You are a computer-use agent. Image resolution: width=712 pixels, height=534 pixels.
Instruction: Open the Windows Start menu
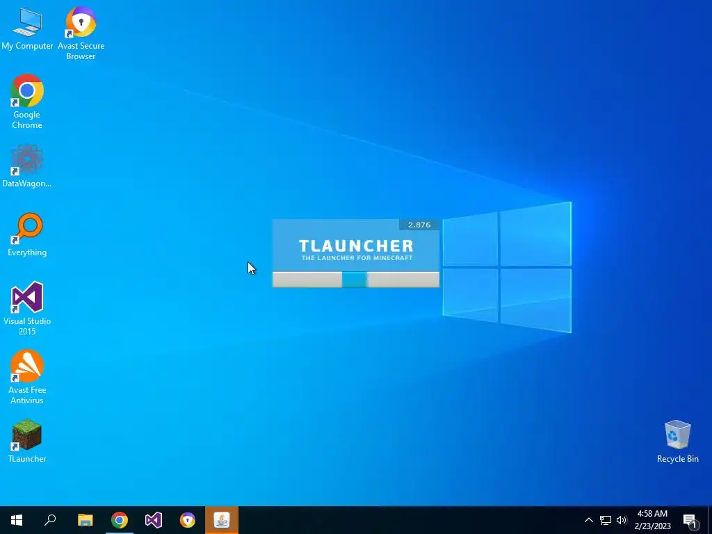click(x=17, y=520)
